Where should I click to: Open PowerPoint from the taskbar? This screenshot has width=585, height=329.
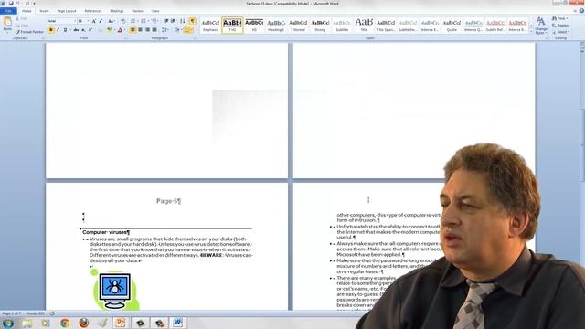(x=120, y=323)
